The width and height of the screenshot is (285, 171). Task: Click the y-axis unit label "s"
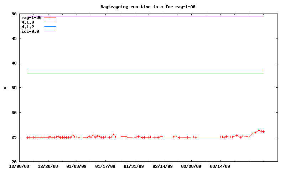[x=5, y=88]
